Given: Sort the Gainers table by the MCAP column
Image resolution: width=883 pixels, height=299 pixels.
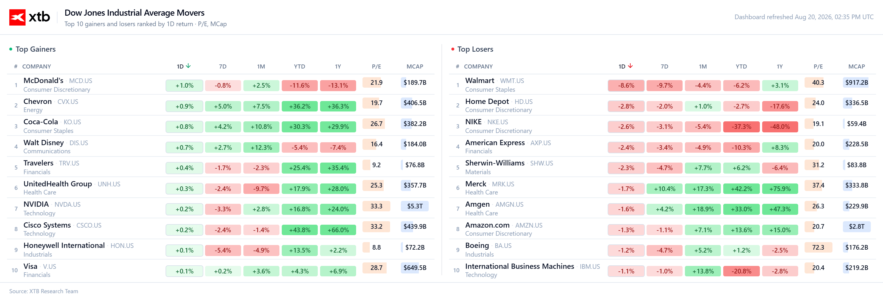Looking at the screenshot, I should coord(415,66).
